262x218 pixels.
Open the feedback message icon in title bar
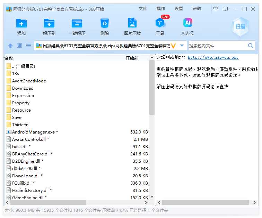(x=225, y=9)
